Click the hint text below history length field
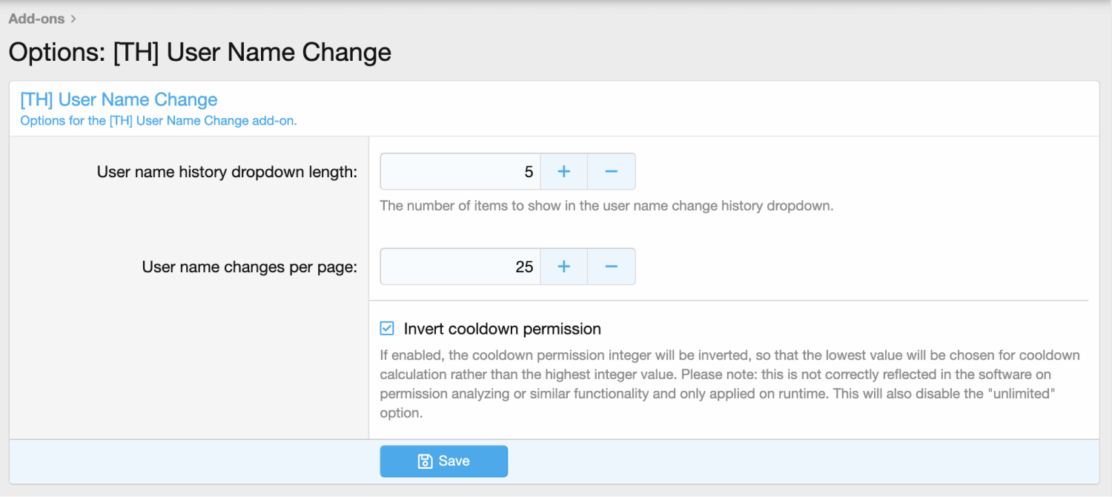Image resolution: width=1112 pixels, height=497 pixels. 606,206
